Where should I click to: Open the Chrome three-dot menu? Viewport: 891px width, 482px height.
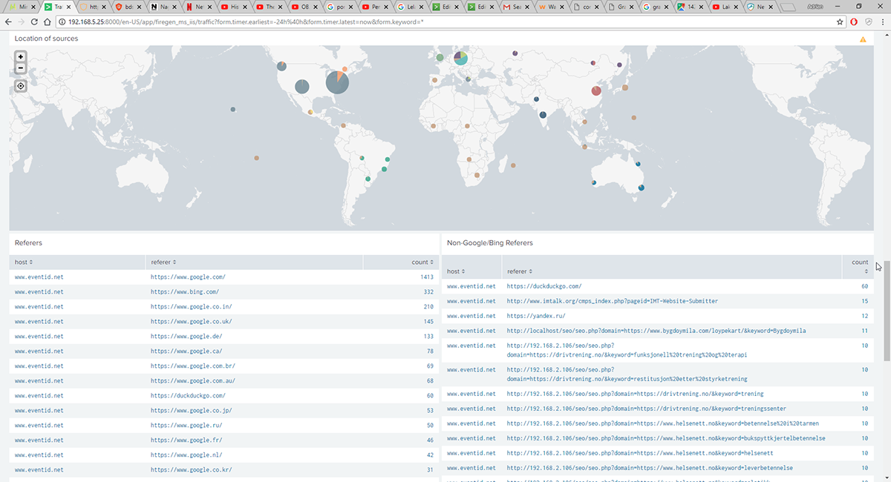coord(884,22)
